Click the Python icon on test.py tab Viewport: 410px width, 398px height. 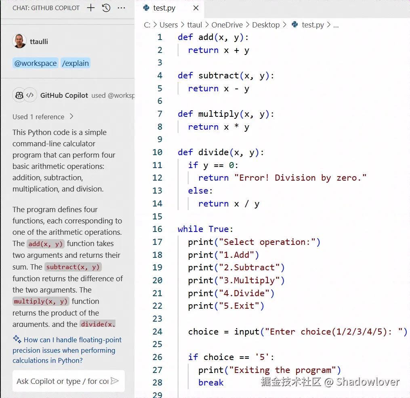coord(146,8)
